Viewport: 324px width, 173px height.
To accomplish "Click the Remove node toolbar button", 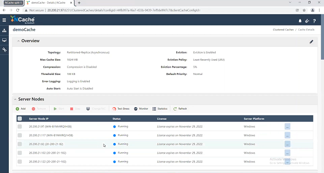I will (38, 109).
